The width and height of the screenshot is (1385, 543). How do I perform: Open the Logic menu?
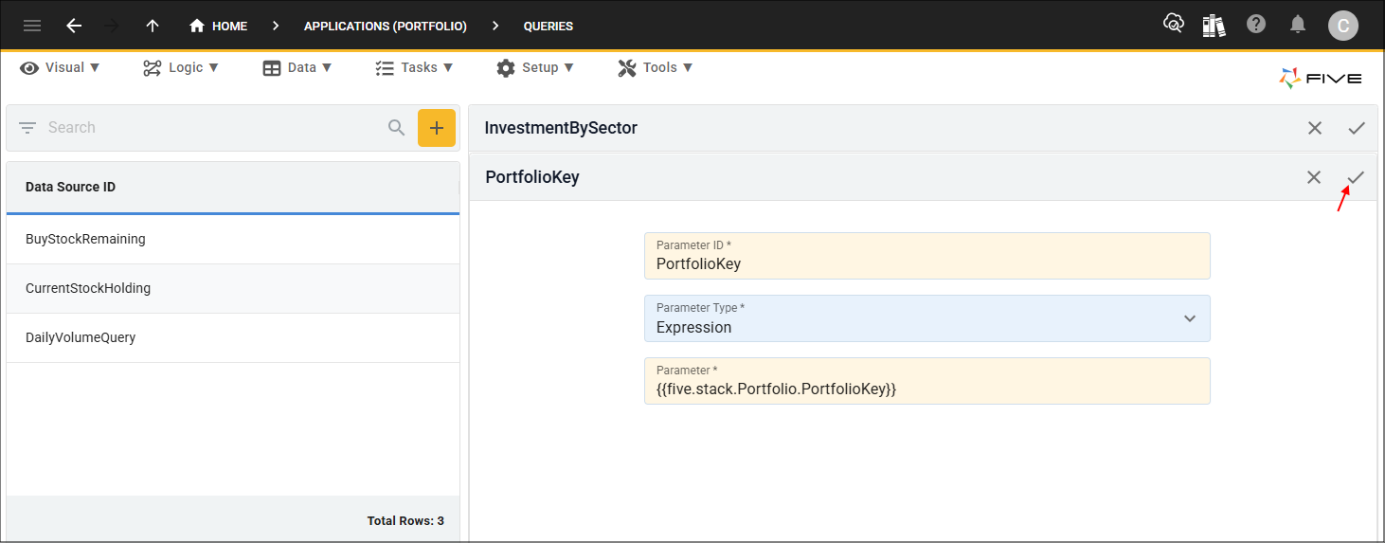point(181,67)
